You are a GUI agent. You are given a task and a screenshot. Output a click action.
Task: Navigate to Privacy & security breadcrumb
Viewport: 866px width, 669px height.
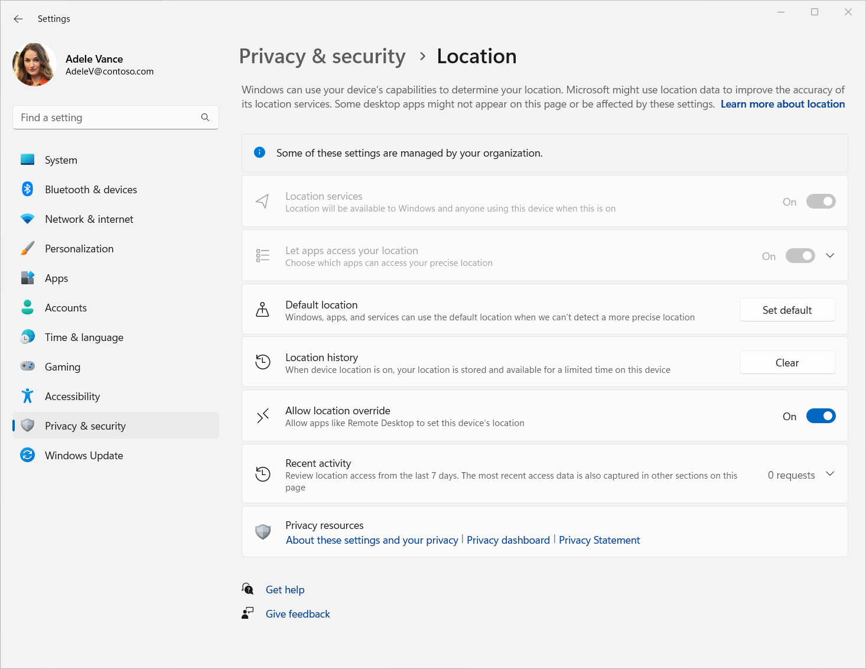(322, 56)
